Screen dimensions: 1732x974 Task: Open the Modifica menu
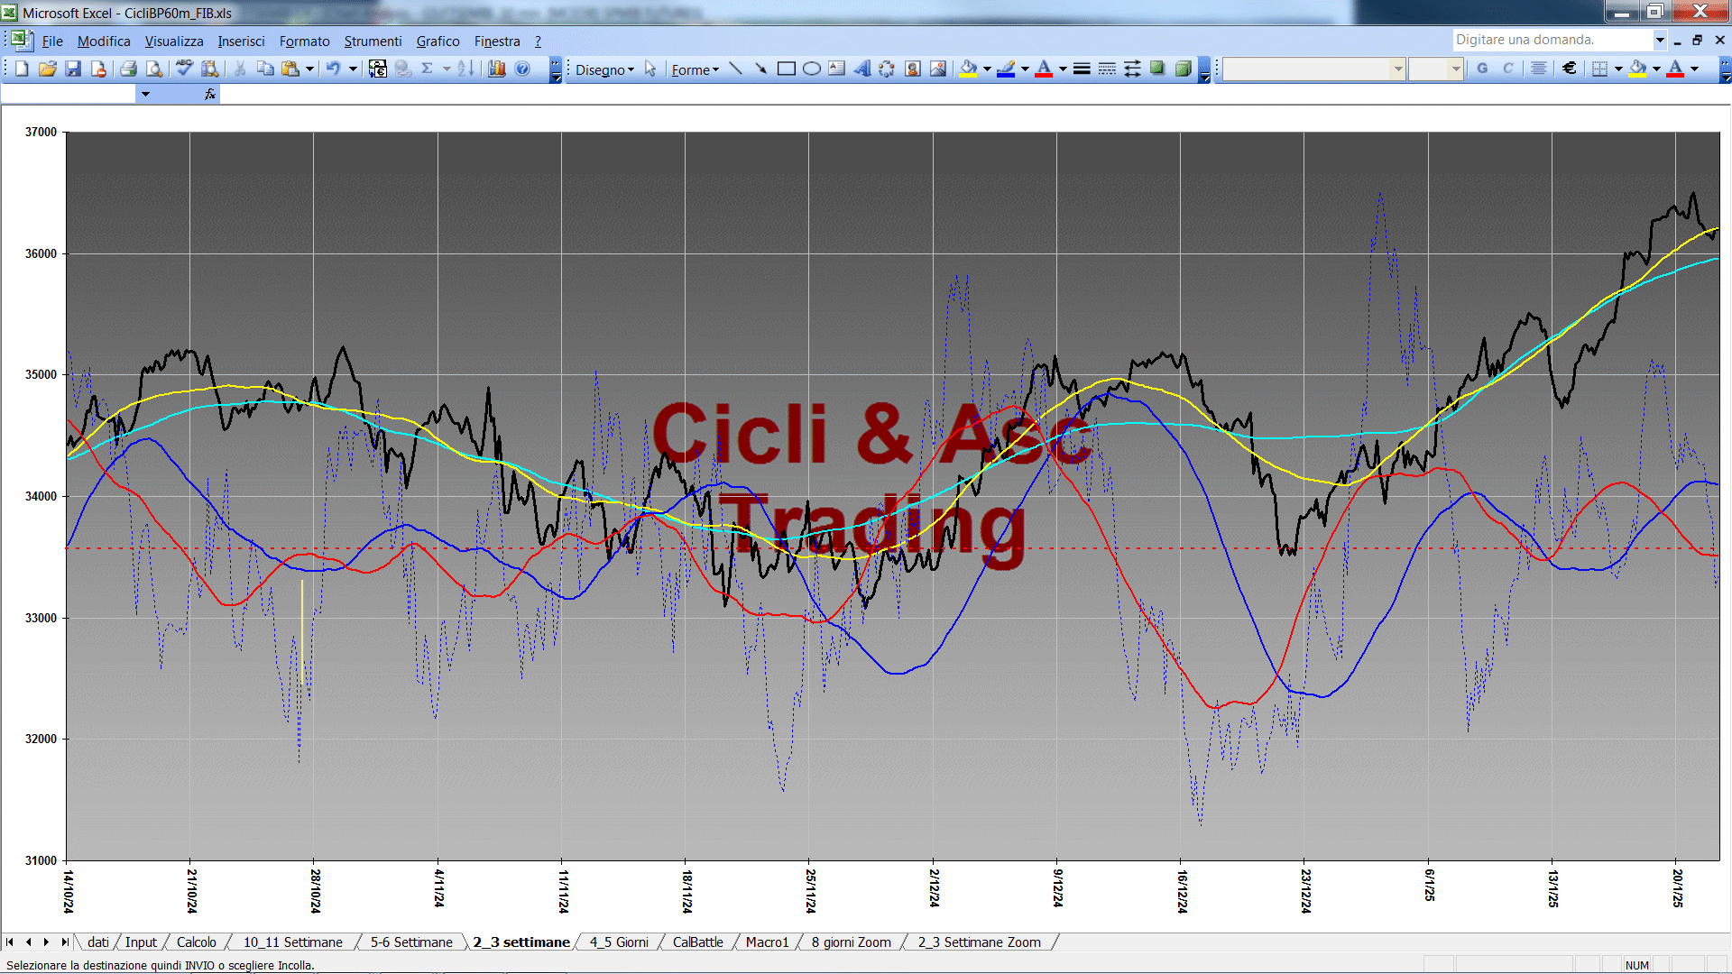click(104, 41)
